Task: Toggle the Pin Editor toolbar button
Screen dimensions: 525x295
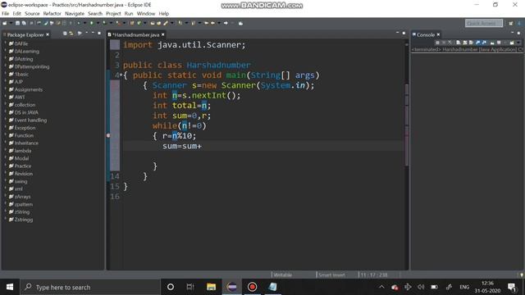Action: [x=240, y=23]
